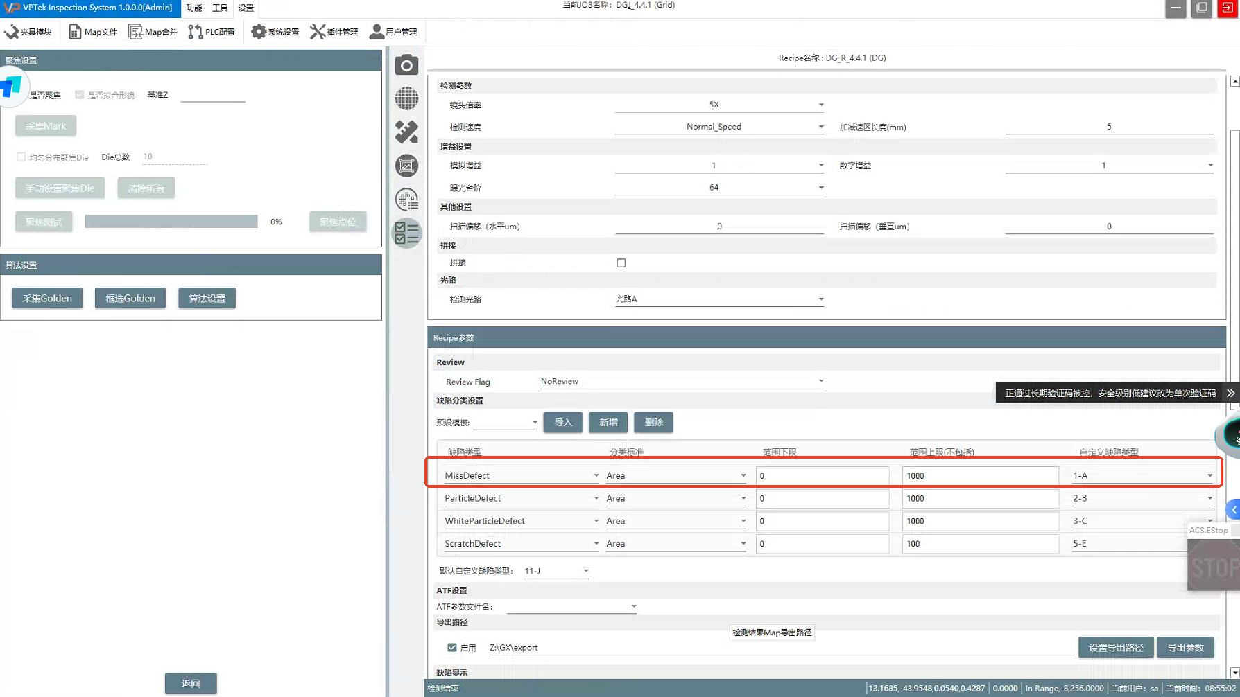This screenshot has width=1240, height=697.
Task: Dismiss the verification notice with double chevron
Action: point(1230,393)
